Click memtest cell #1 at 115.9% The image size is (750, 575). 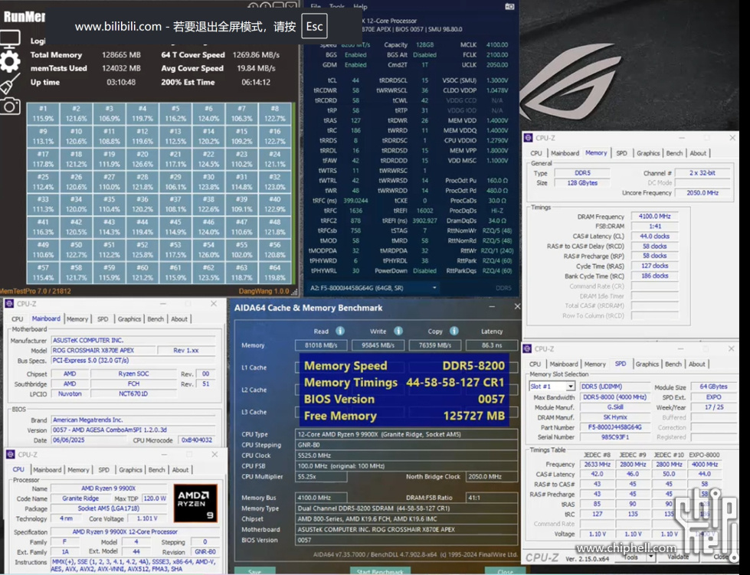coord(43,114)
